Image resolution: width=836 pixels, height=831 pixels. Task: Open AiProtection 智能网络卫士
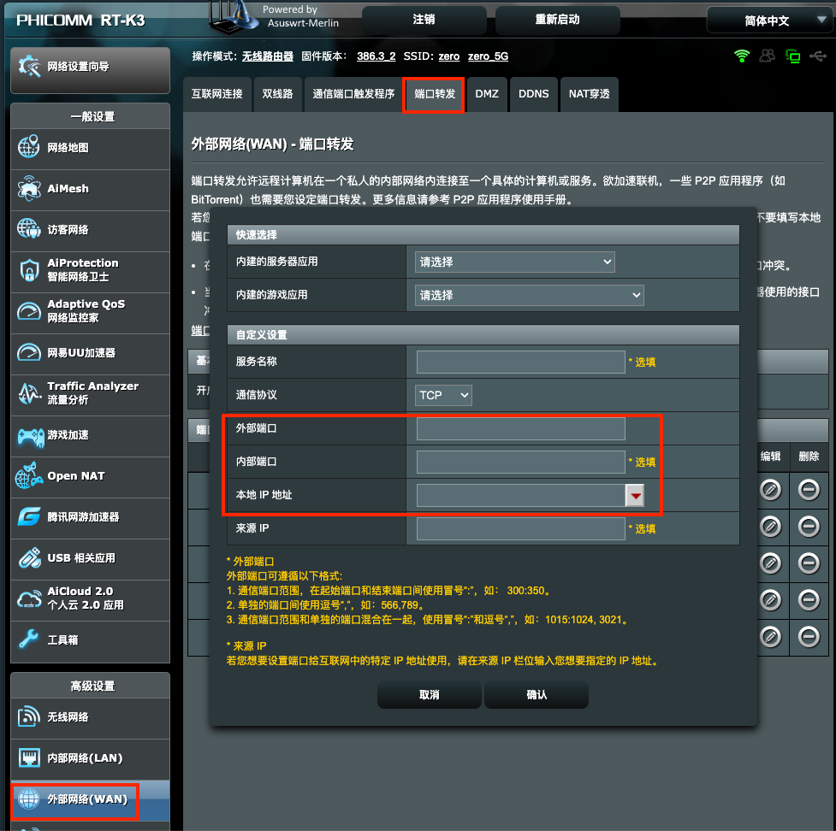click(90, 272)
